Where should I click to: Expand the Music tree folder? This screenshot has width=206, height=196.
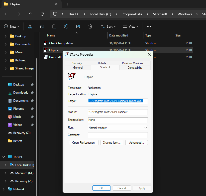(x=6, y=52)
